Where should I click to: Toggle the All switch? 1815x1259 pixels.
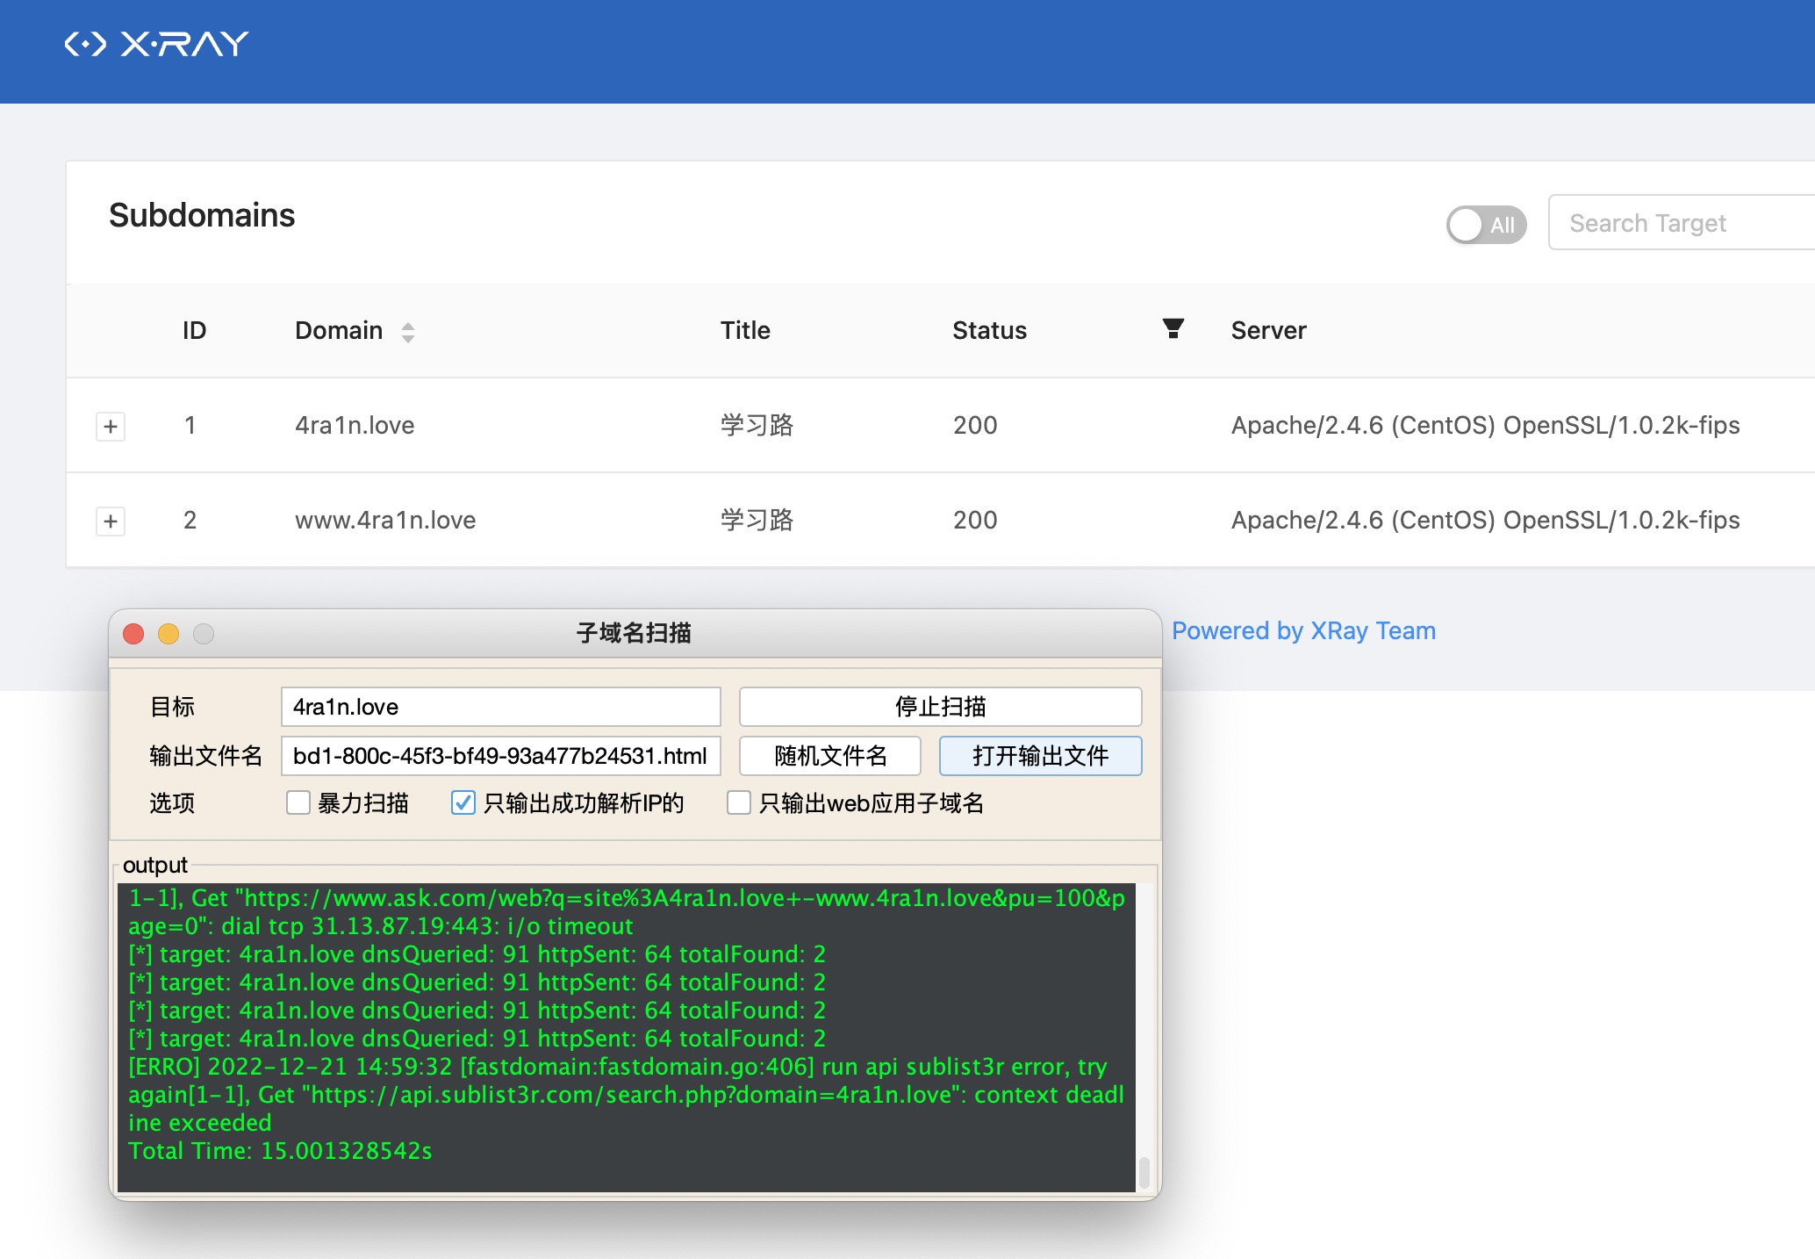pos(1486,225)
